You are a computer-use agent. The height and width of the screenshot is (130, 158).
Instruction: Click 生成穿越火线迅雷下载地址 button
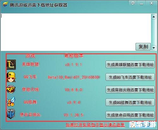point(130,90)
